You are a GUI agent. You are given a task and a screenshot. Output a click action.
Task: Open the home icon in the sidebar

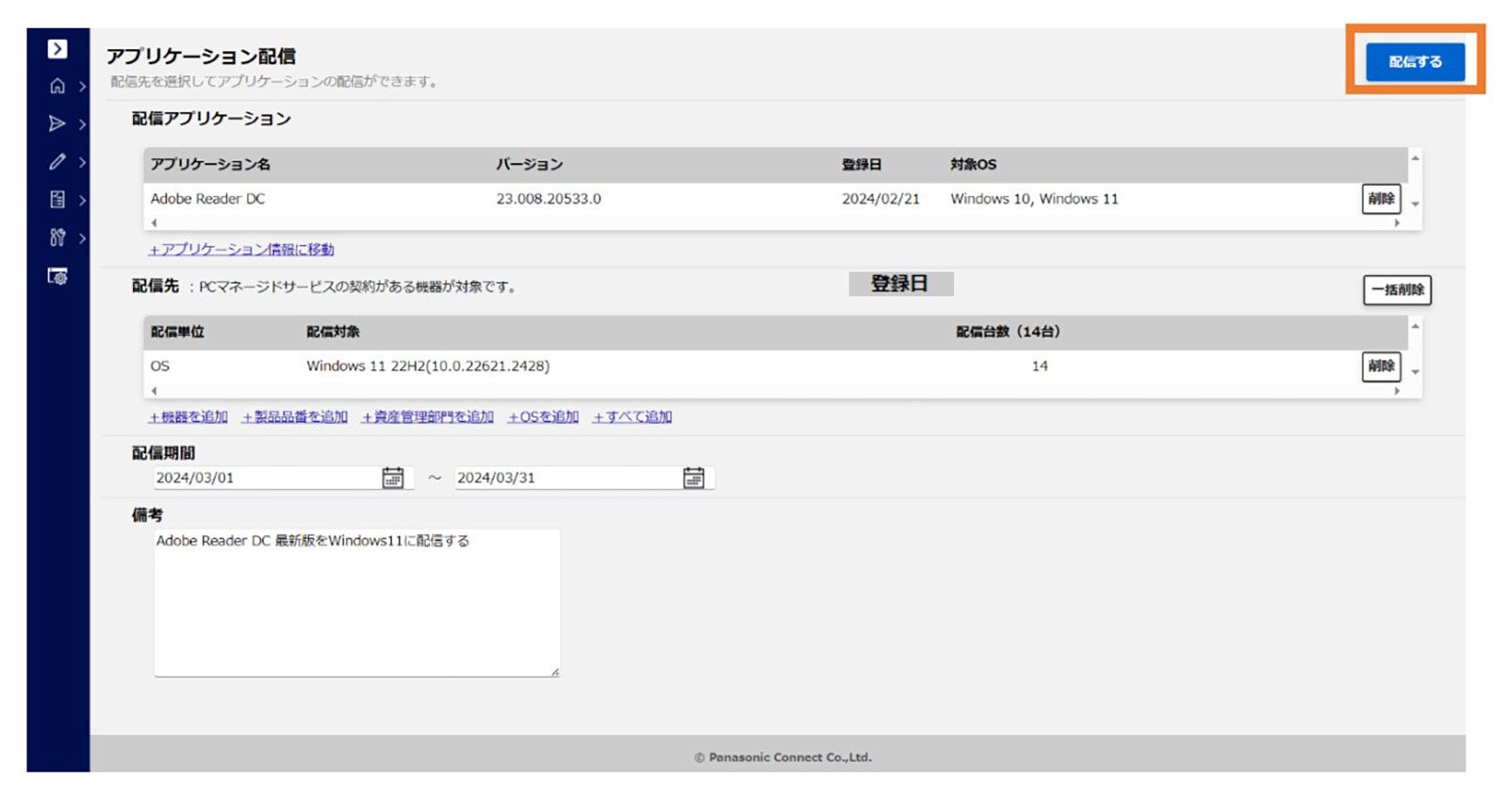[x=57, y=86]
